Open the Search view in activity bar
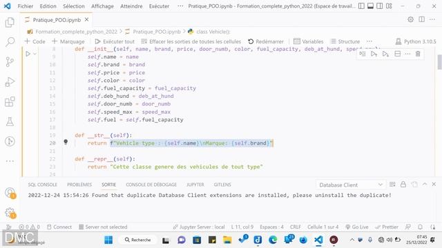Image resolution: width=442 pixels, height=248 pixels. pos(10,42)
